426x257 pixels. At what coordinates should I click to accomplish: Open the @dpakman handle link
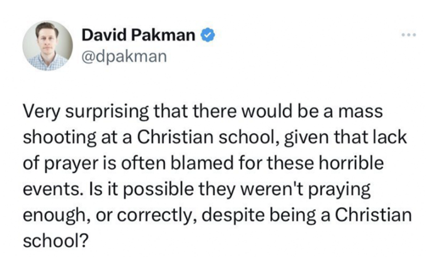tap(124, 57)
